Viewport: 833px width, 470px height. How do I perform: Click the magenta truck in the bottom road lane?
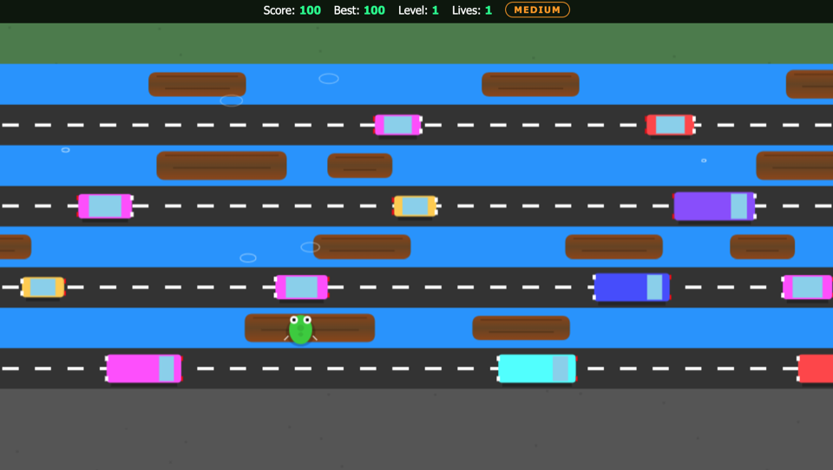(144, 369)
